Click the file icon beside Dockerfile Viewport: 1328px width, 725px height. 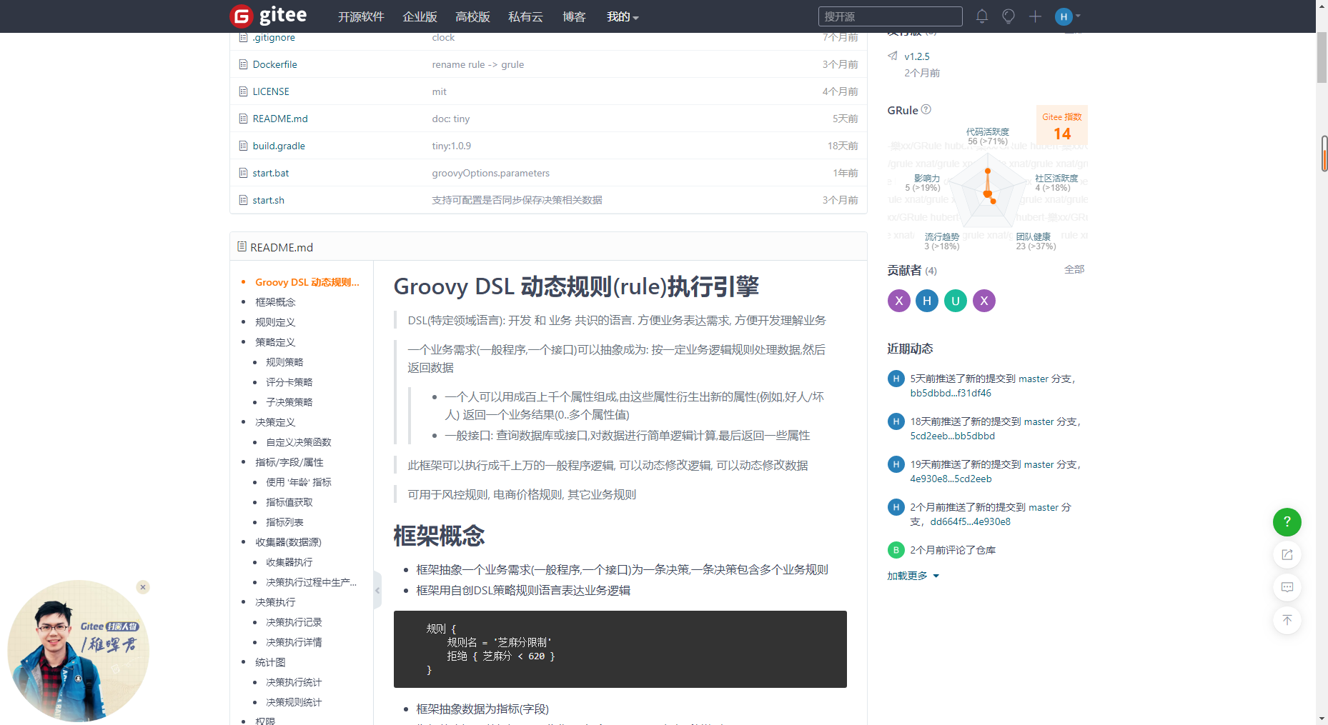click(243, 64)
